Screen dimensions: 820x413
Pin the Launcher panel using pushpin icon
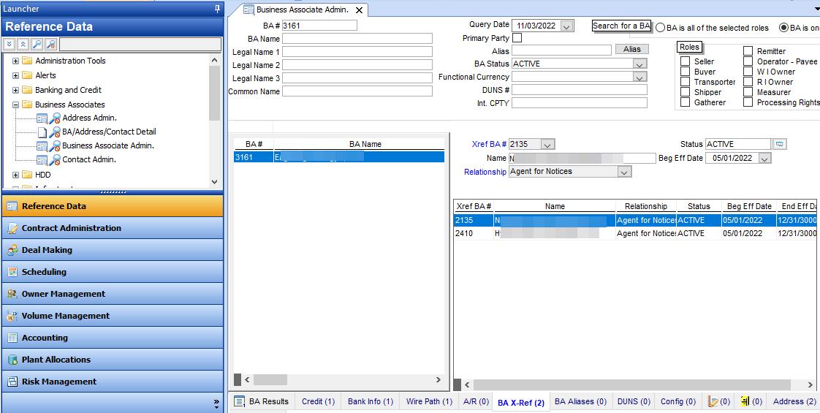[217, 9]
